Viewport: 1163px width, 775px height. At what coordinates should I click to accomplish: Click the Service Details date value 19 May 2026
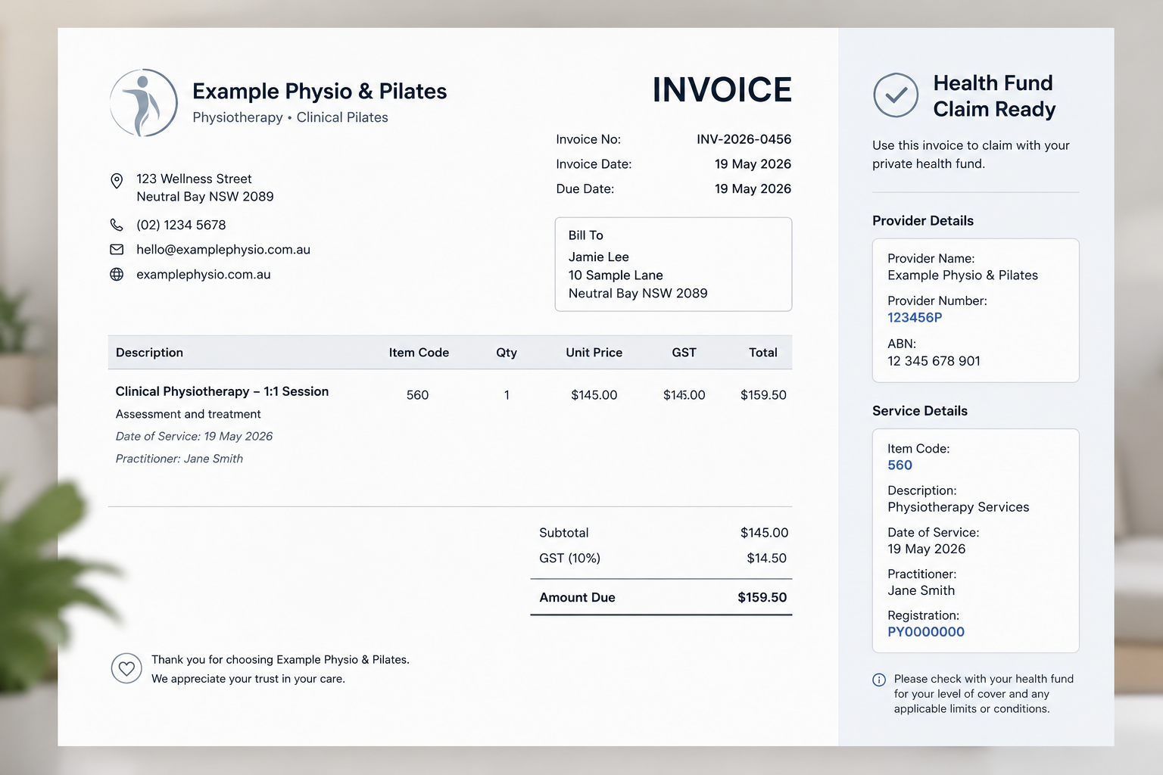pos(926,549)
